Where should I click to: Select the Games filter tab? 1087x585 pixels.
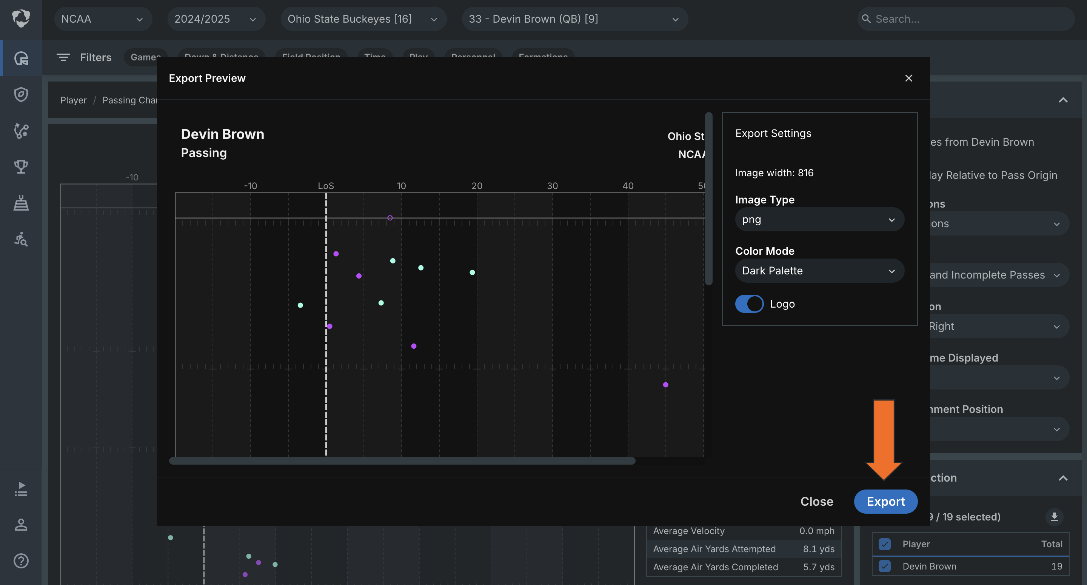click(x=146, y=57)
